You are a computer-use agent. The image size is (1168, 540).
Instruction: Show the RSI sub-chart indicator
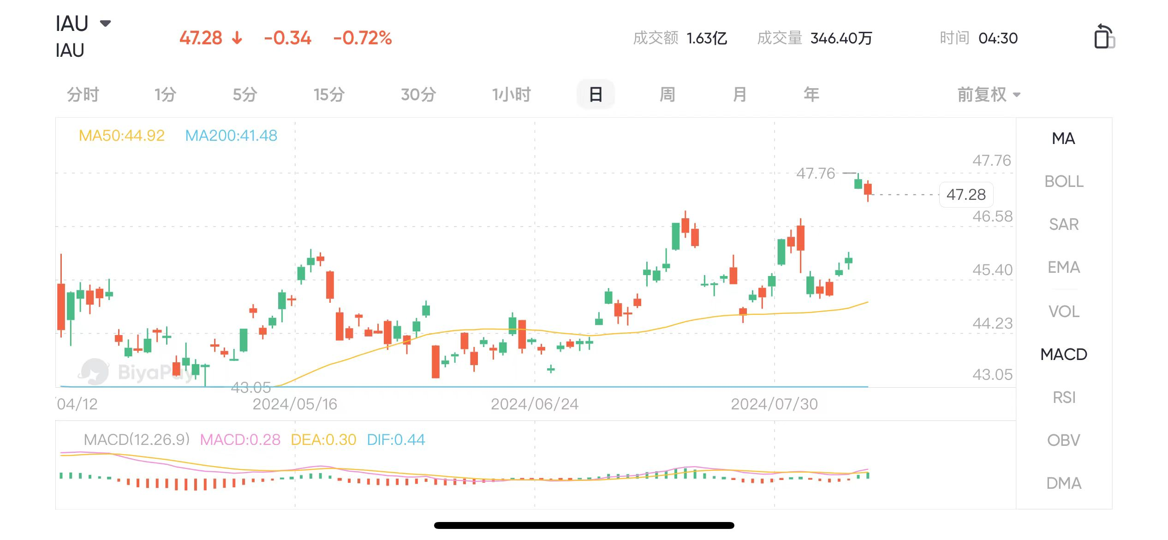1064,397
